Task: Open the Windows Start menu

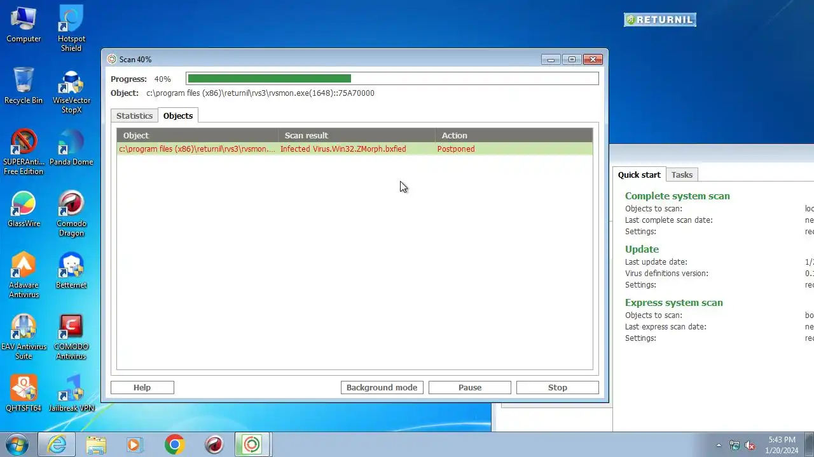Action: pyautogui.click(x=17, y=444)
